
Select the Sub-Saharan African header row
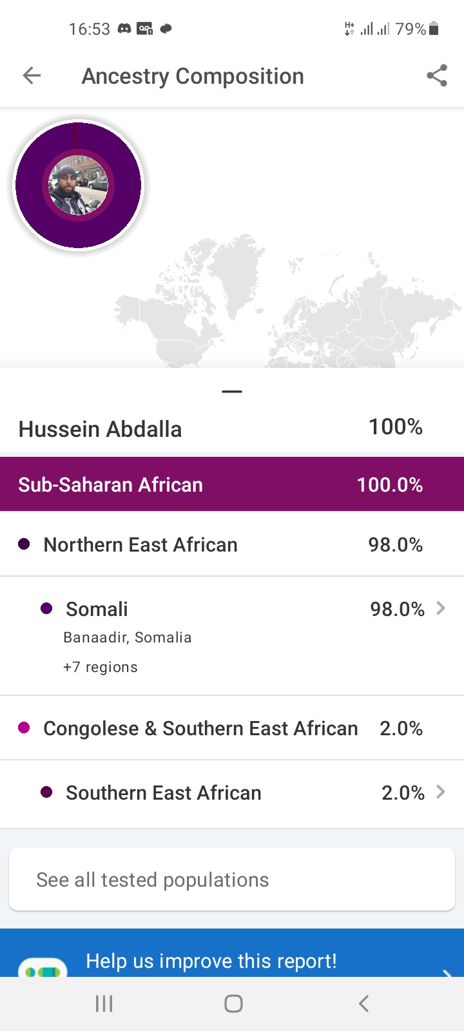coord(232,485)
